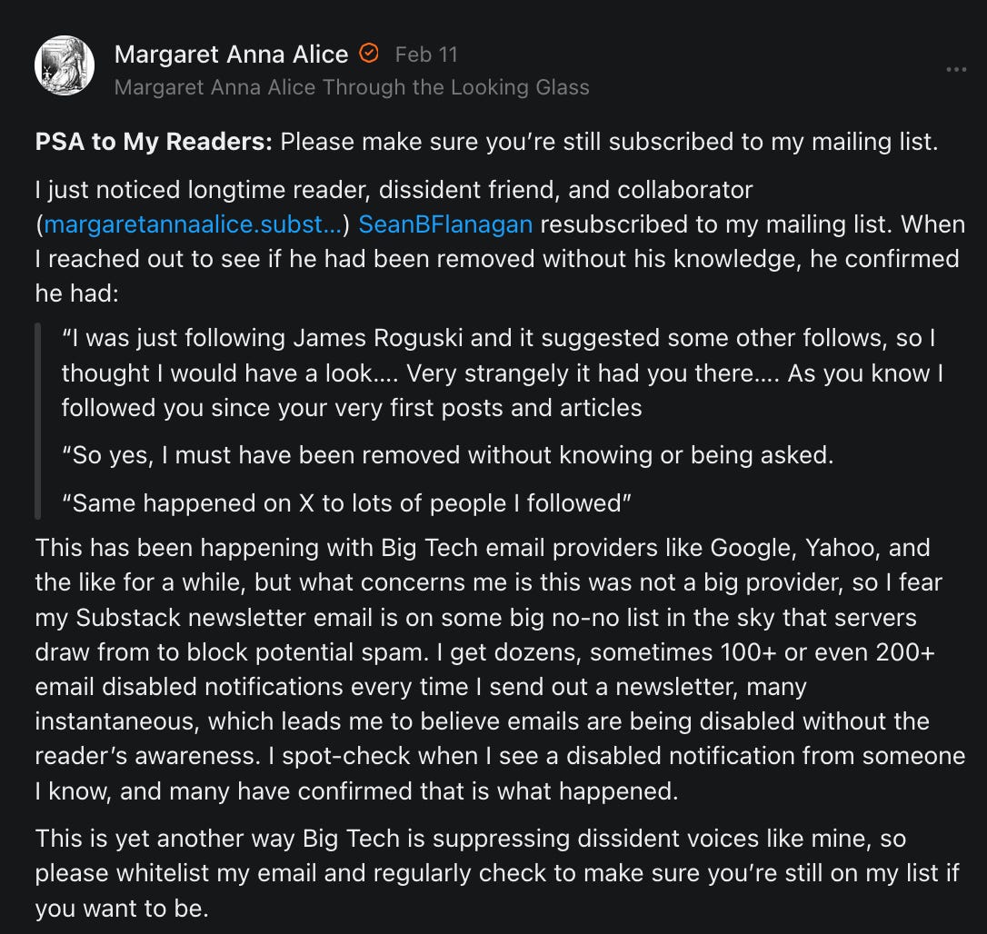Click the orange verified badge icon
Viewport: 987px width, 934px height.
point(368,54)
